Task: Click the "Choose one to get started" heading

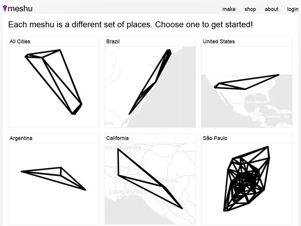Action: 131,24
